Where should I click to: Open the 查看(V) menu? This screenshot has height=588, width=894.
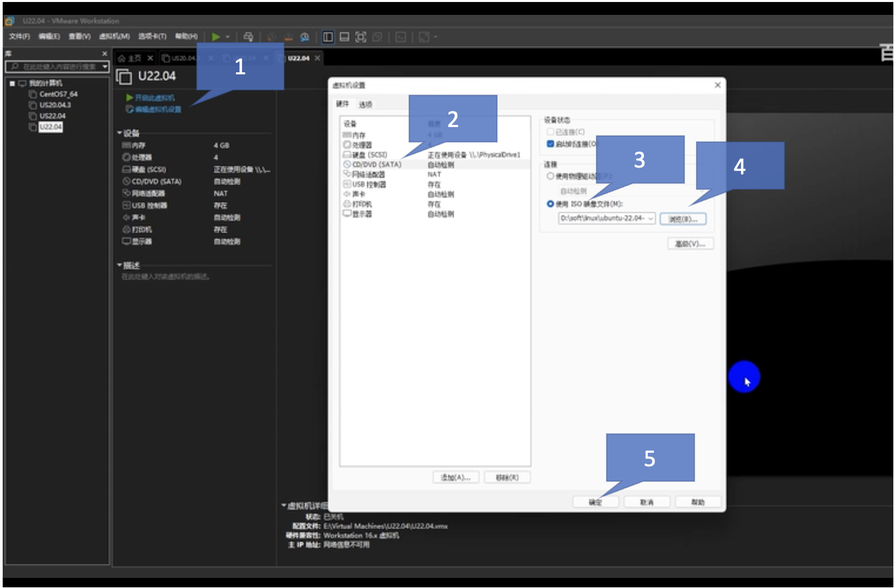coord(79,36)
